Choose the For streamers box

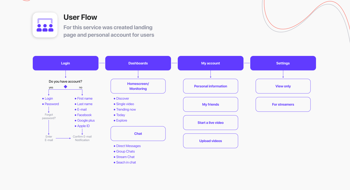click(x=283, y=104)
